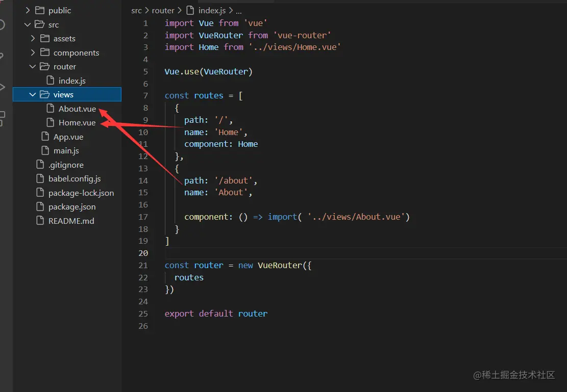
Task: Click the breadcrumb ellipsis symbol
Action: (239, 12)
